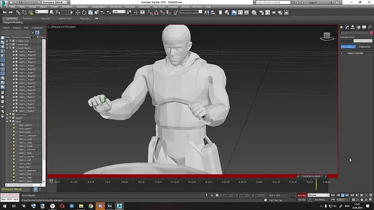Open the Modifiers menu

pyautogui.click(x=67, y=7)
